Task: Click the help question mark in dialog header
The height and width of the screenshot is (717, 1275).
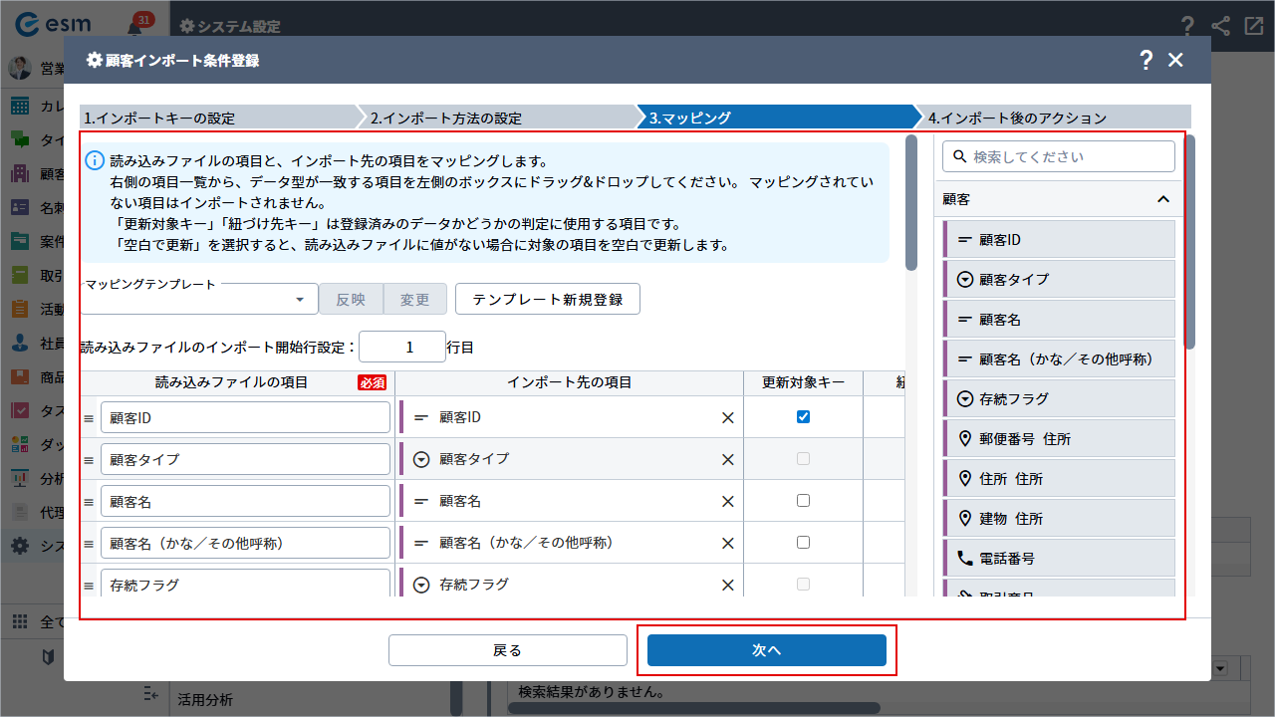Action: click(x=1146, y=60)
